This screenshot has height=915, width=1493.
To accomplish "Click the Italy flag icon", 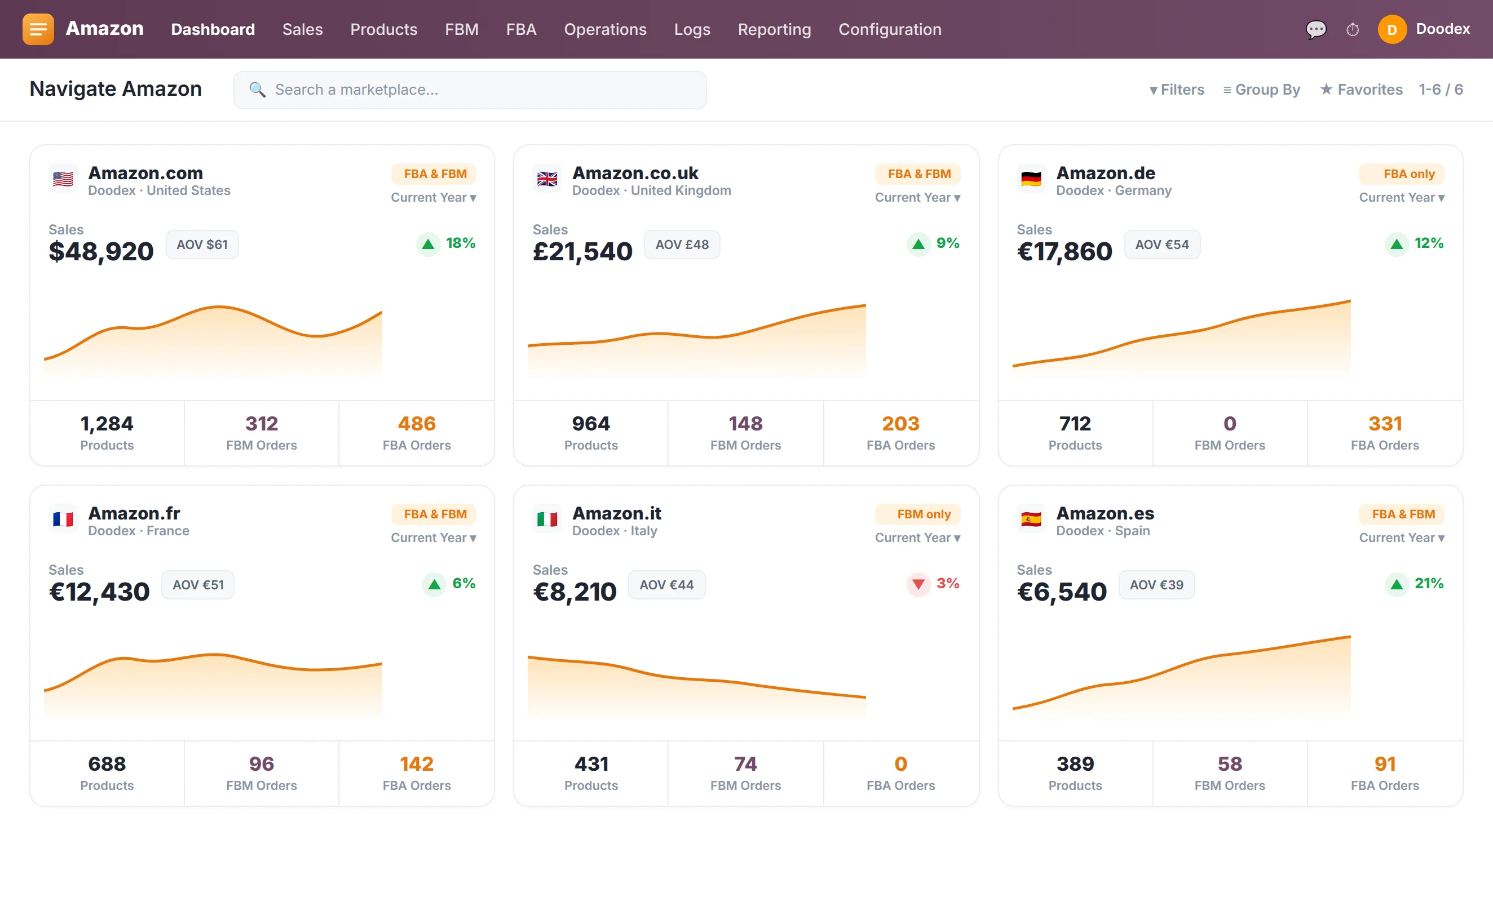I will coord(547,519).
